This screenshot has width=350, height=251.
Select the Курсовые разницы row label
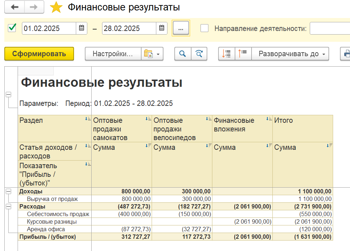pos(52,222)
